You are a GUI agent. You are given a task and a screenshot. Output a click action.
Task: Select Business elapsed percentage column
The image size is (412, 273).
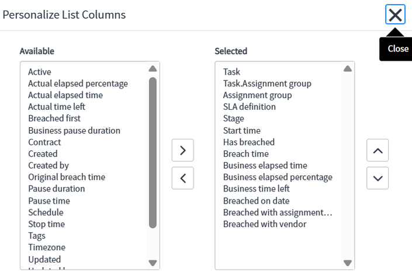278,177
